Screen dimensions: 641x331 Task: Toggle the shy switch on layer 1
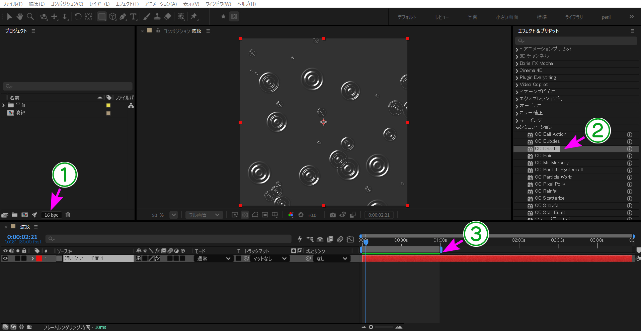tap(139, 258)
